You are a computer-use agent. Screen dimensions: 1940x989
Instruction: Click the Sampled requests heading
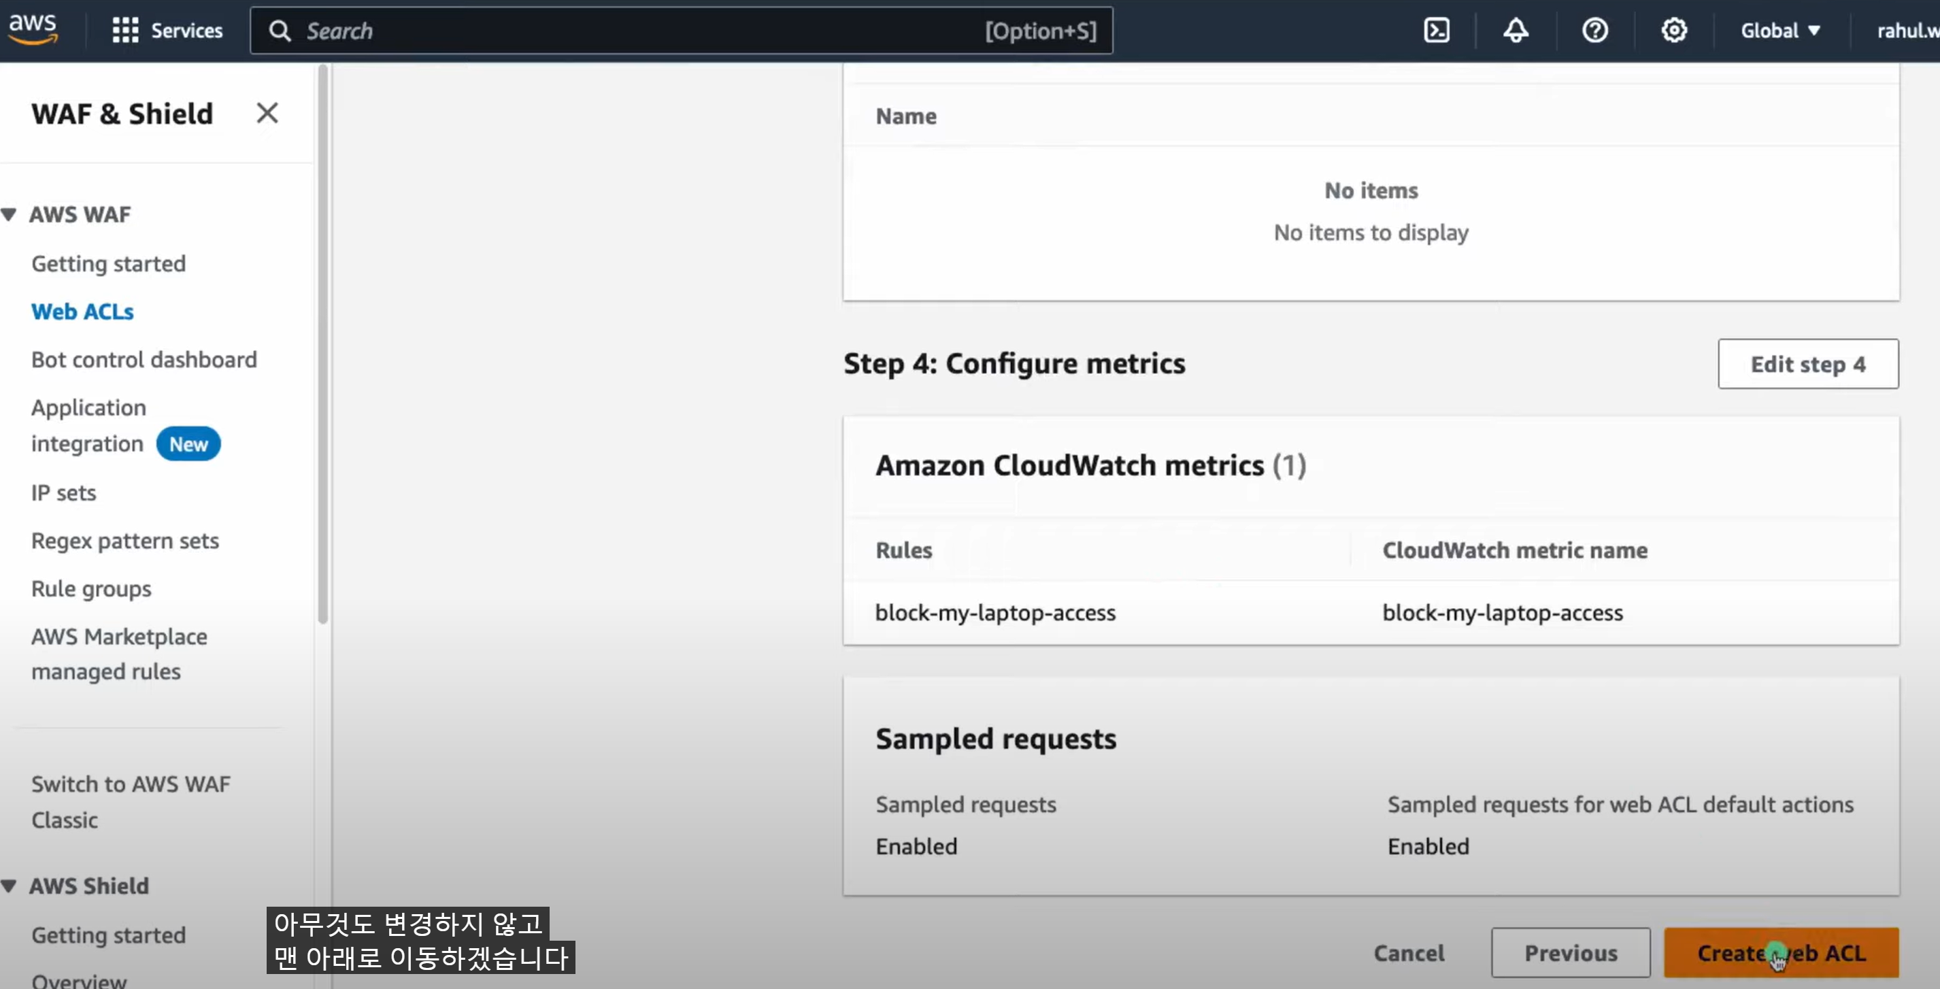996,738
